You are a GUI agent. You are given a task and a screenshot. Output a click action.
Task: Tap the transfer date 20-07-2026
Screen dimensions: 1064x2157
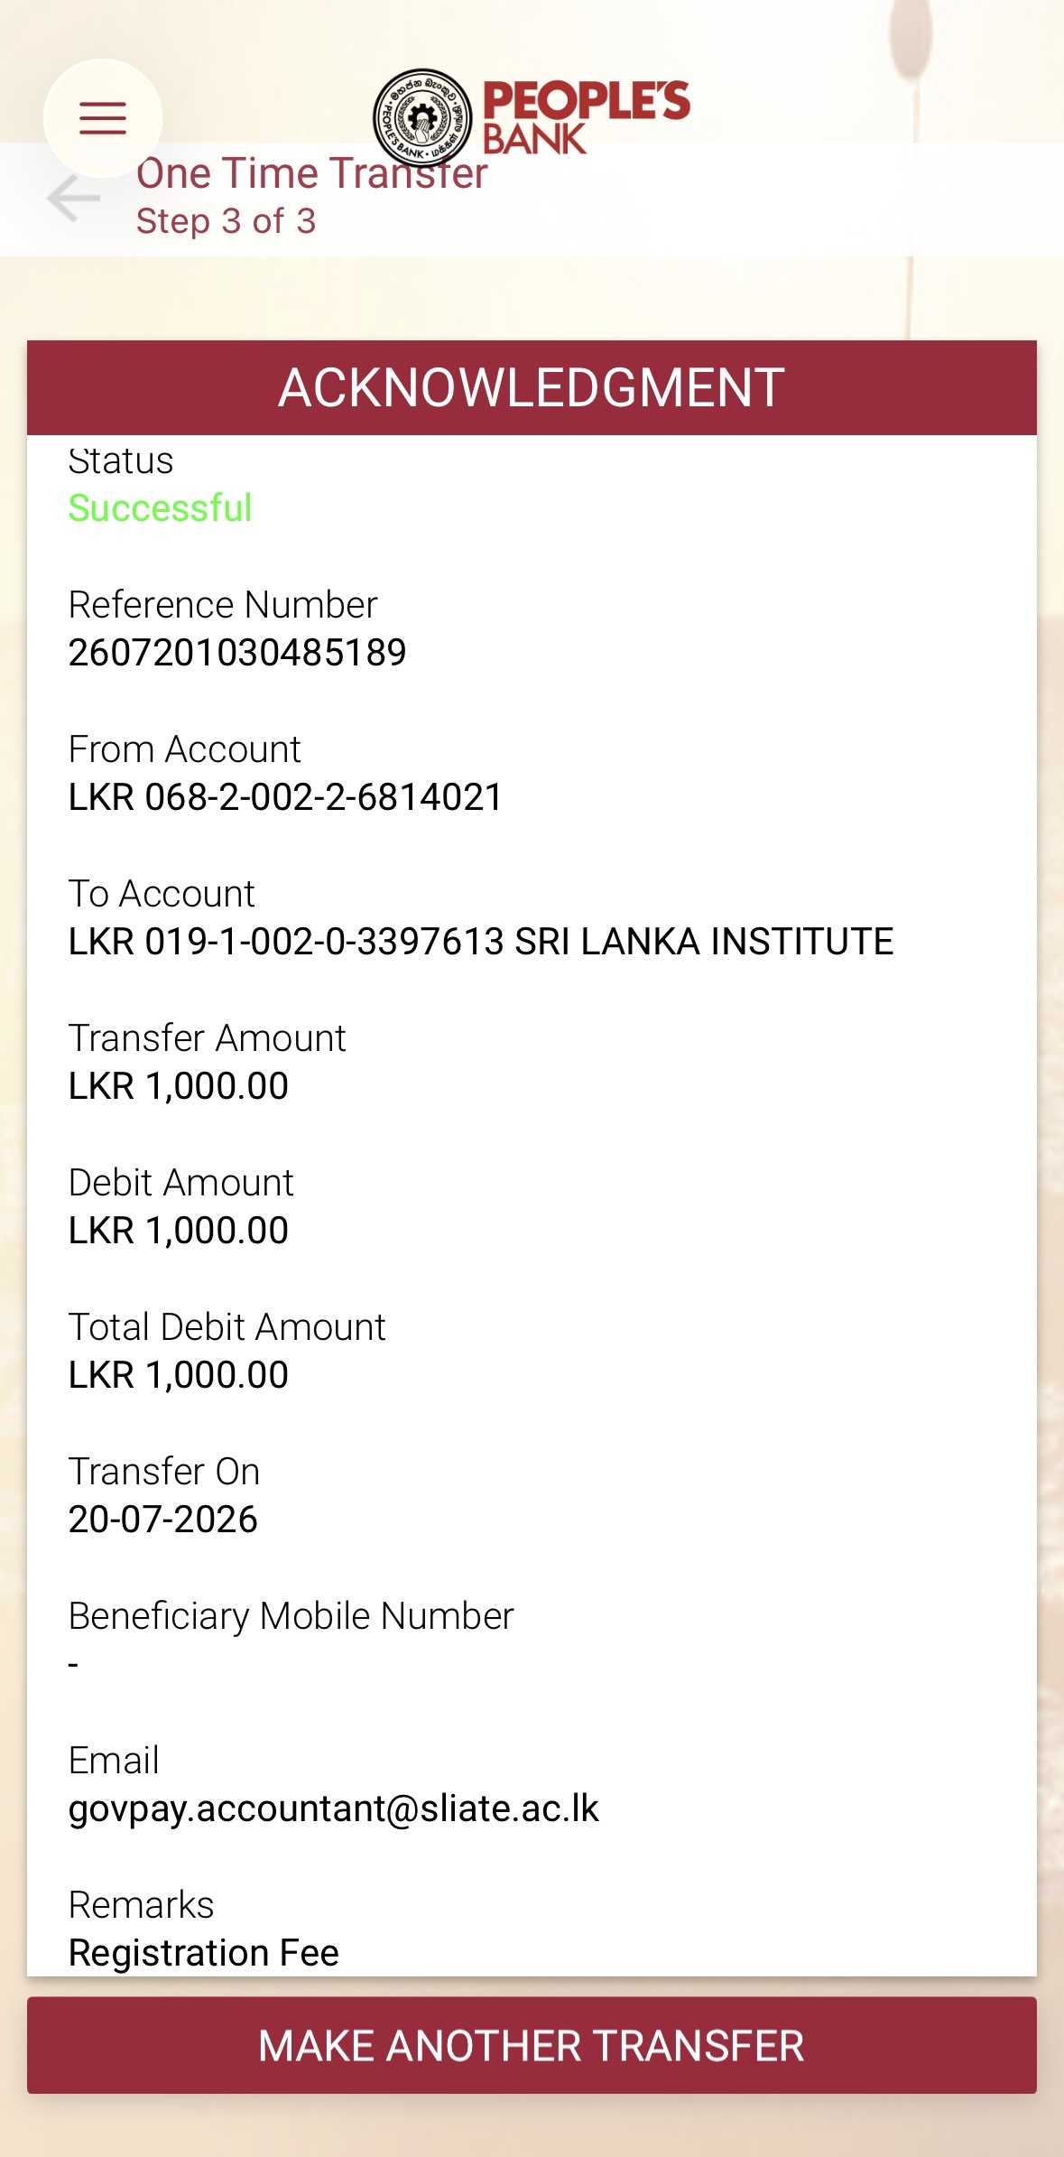pyautogui.click(x=163, y=1520)
